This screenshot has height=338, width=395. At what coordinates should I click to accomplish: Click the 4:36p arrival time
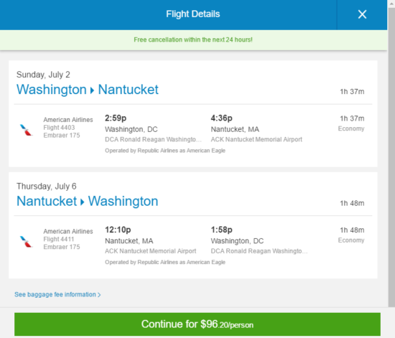point(222,118)
